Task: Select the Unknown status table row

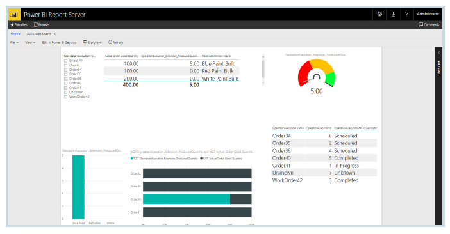Action: pos(324,173)
